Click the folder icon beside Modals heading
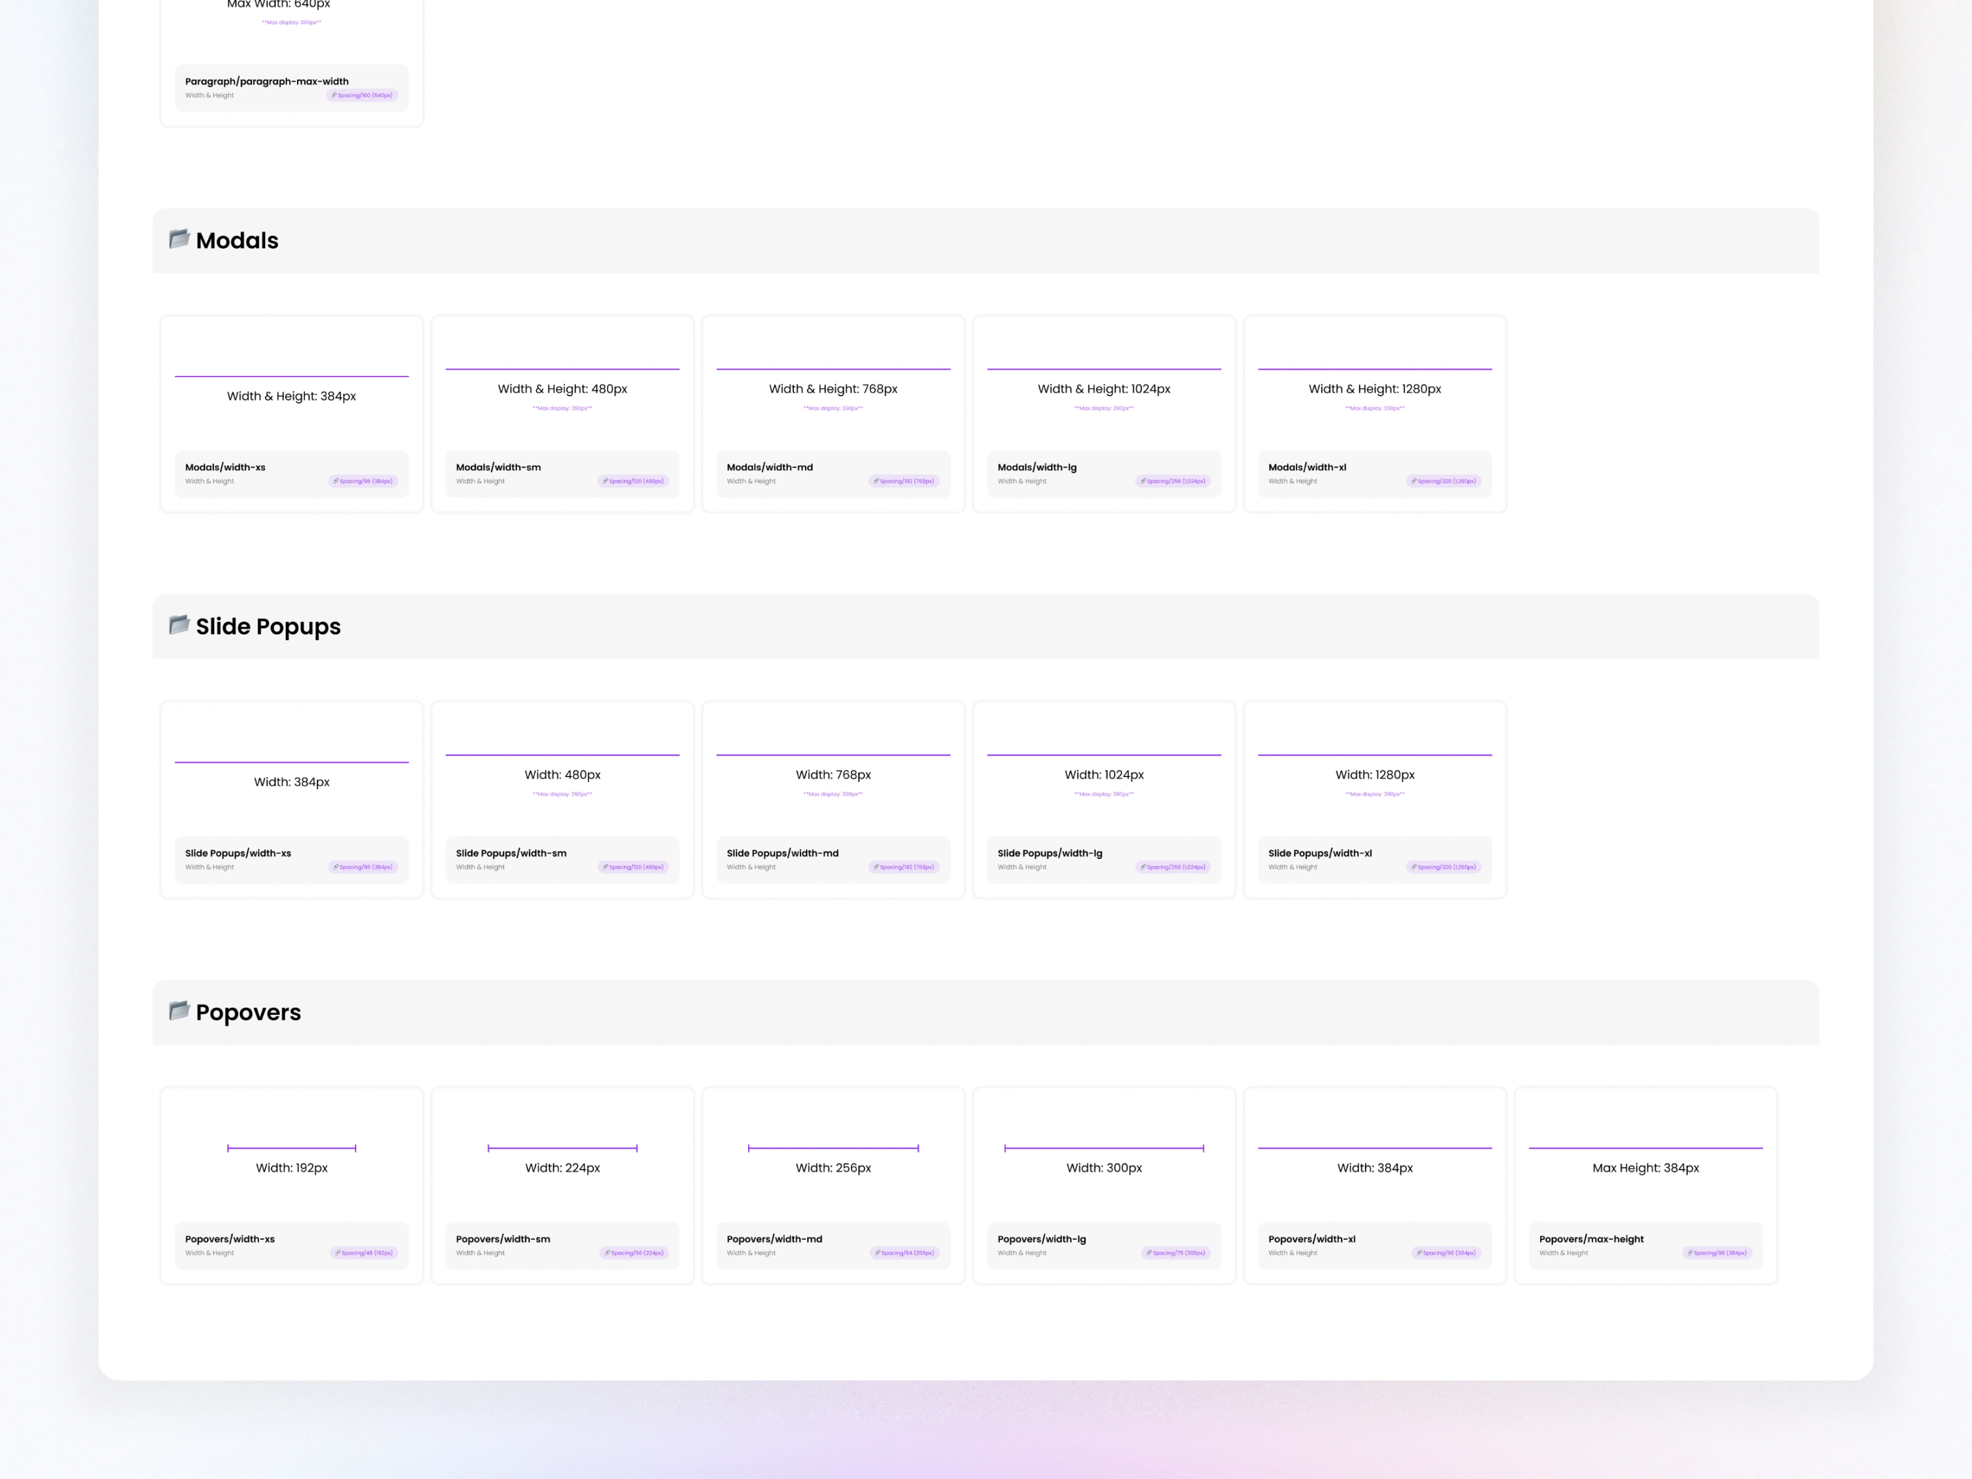The height and width of the screenshot is (1479, 1972). coord(179,239)
